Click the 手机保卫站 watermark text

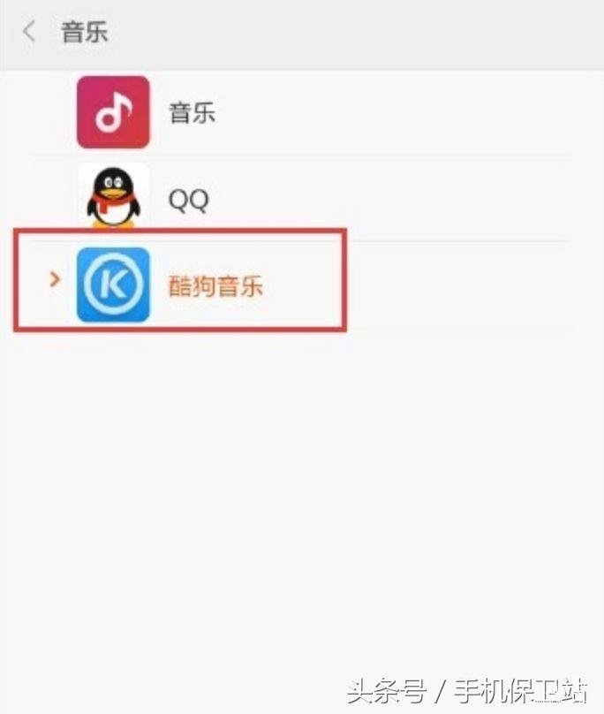pos(520,692)
